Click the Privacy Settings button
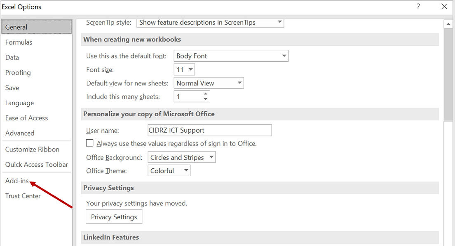Screen dimensions: 455x246 pyautogui.click(x=114, y=216)
